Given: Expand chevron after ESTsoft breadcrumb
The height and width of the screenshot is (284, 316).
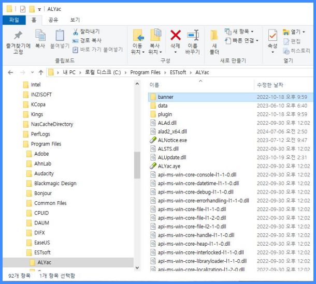Looking at the screenshot, I should pos(191,72).
